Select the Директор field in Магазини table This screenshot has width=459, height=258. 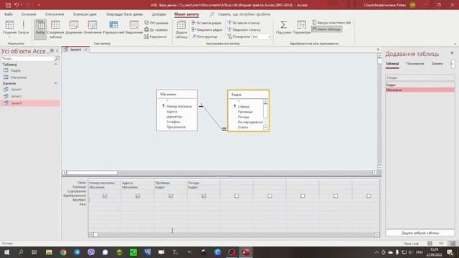tap(174, 117)
